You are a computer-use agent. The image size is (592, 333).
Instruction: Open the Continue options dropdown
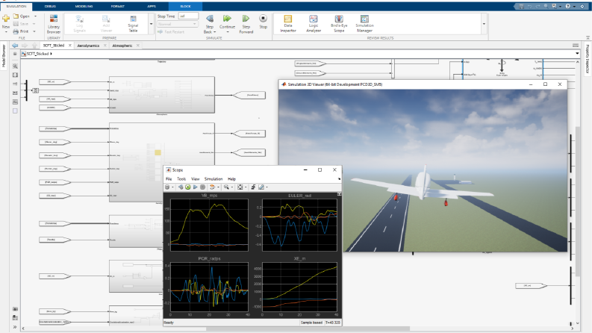tap(227, 32)
